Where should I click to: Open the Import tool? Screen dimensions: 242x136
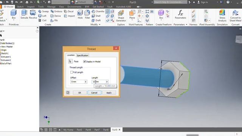pos(69,16)
